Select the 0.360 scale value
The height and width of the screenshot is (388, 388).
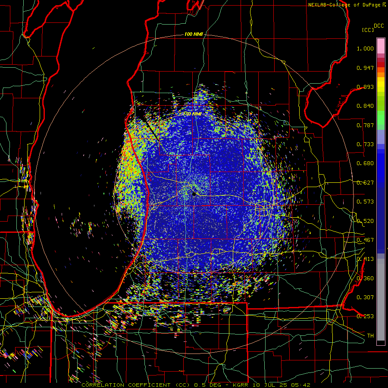tap(365, 278)
